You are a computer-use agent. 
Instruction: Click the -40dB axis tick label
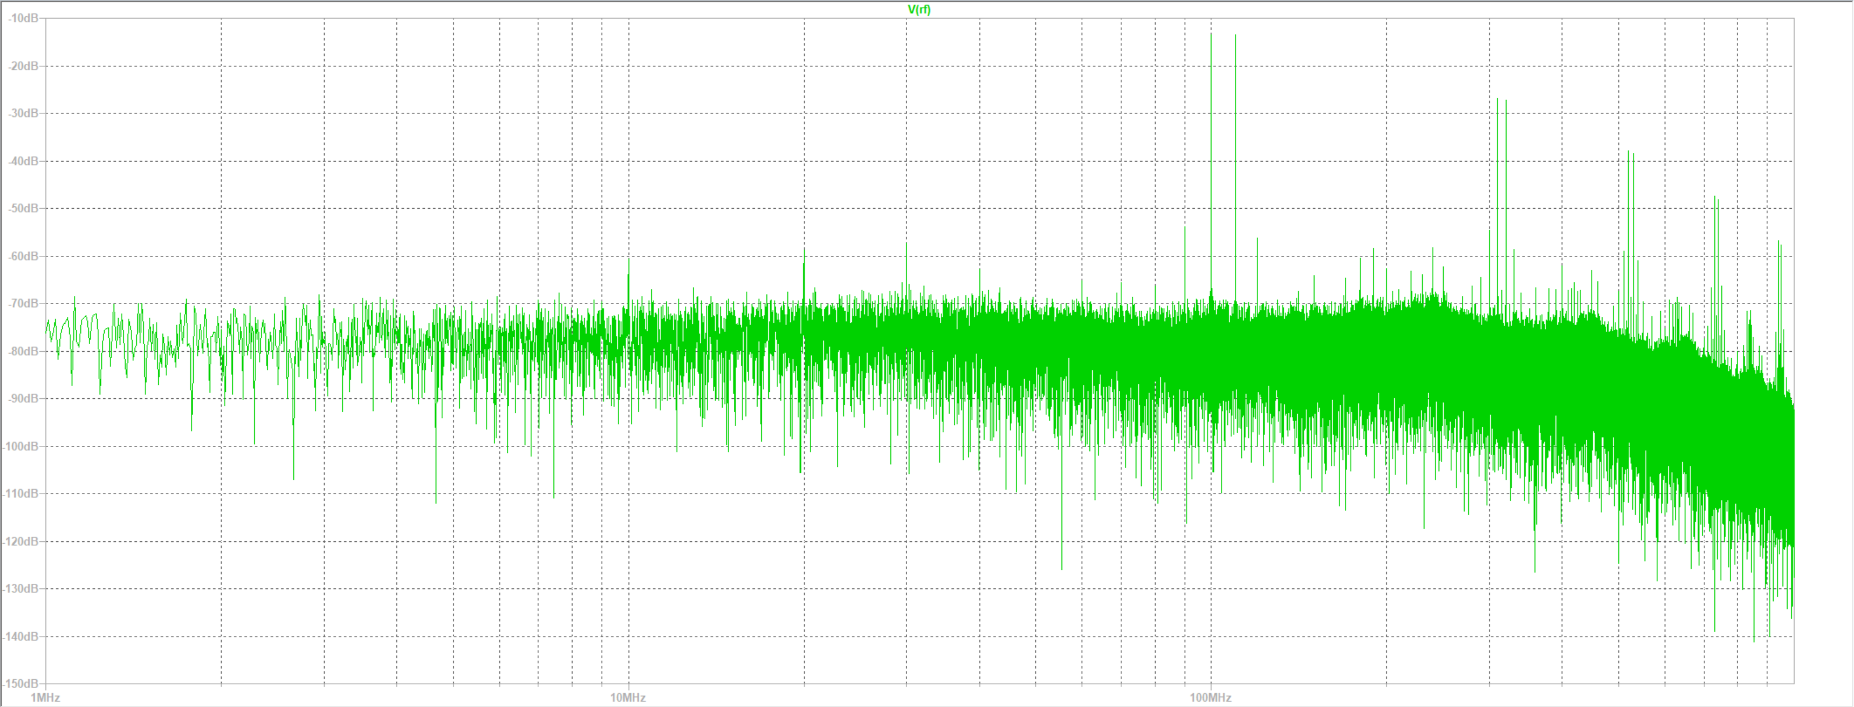pos(23,161)
